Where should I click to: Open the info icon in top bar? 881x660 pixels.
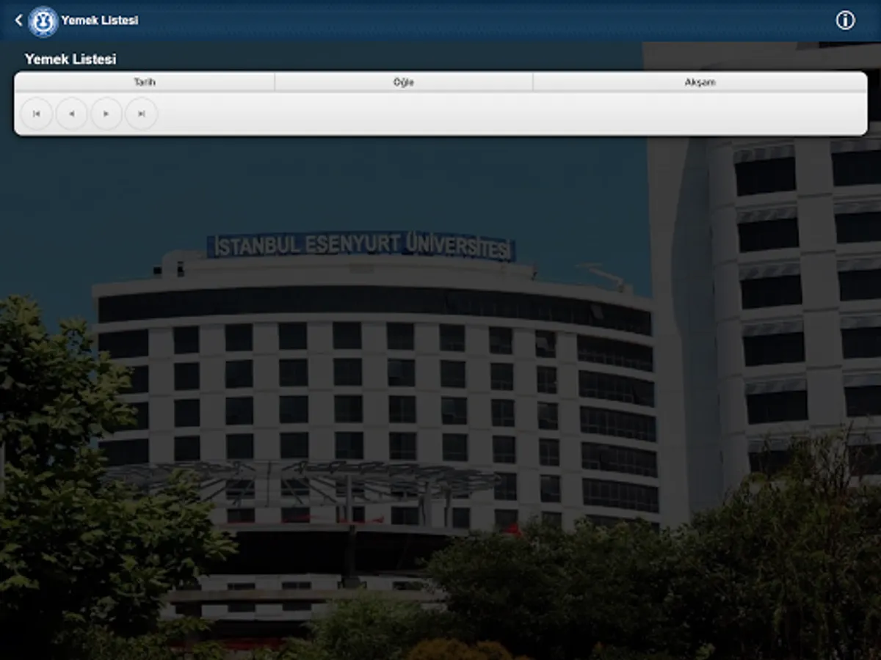coord(845,21)
